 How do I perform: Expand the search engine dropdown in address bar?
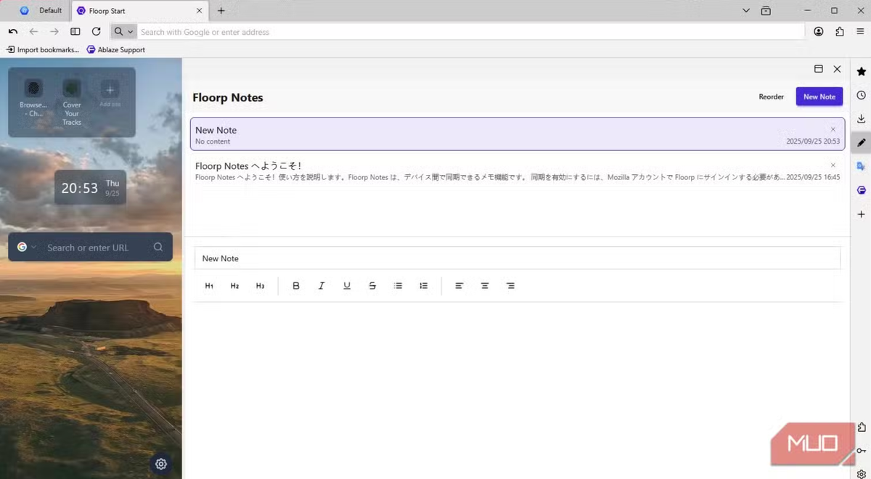pos(123,32)
